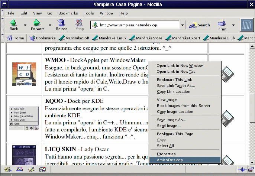Choose Open Link in New Window
This screenshot has height=176, width=255.
pyautogui.click(x=185, y=65)
